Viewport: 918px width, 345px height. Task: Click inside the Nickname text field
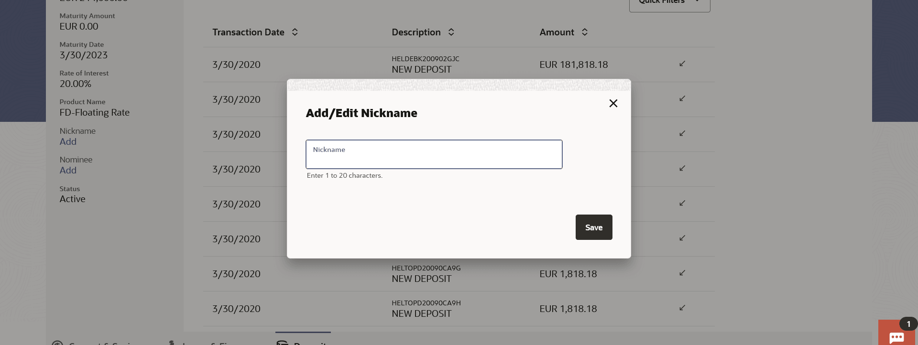pos(433,154)
